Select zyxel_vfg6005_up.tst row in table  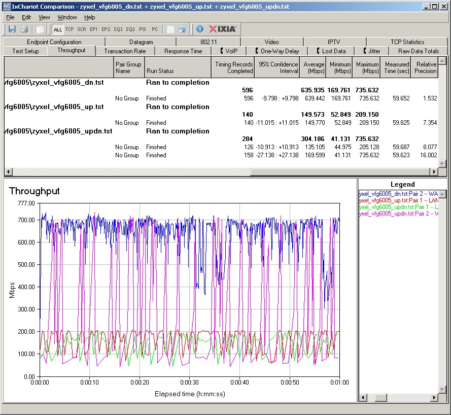[221, 107]
